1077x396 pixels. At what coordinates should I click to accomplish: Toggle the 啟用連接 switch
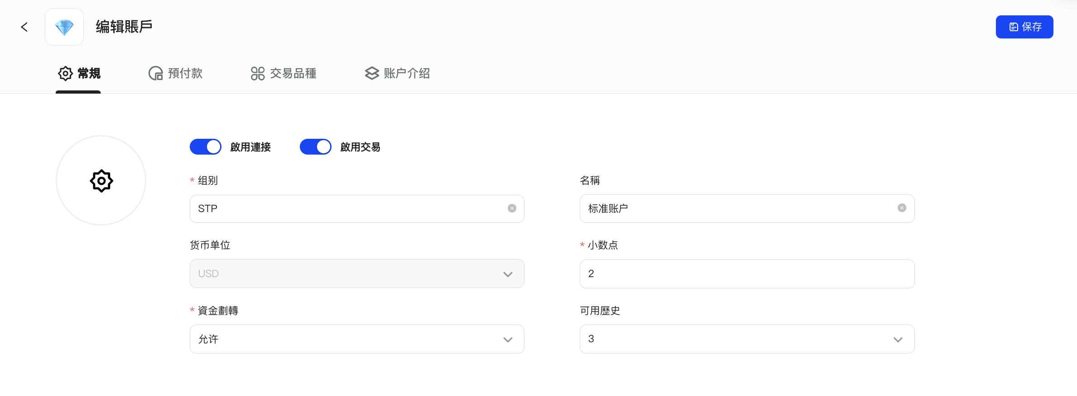[206, 147]
